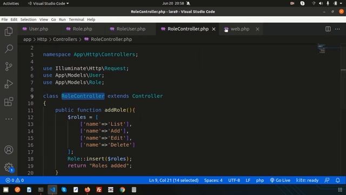Open the Run and Debug view icon
The height and width of the screenshot is (195, 346).
point(9,84)
